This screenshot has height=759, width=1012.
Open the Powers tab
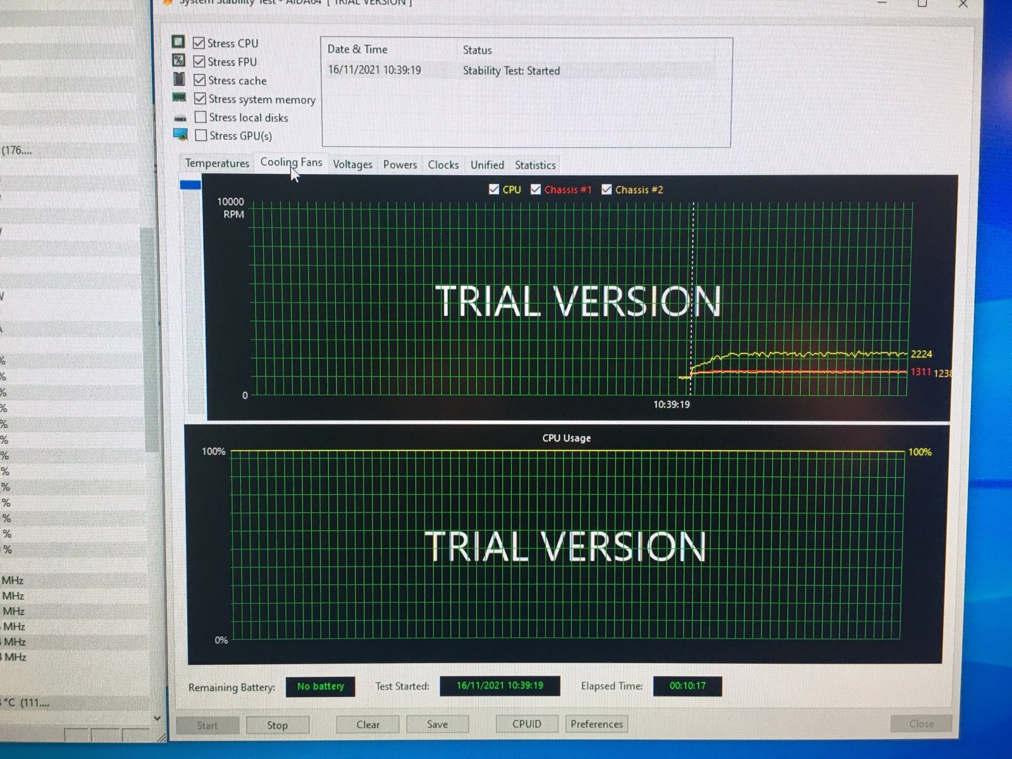400,164
